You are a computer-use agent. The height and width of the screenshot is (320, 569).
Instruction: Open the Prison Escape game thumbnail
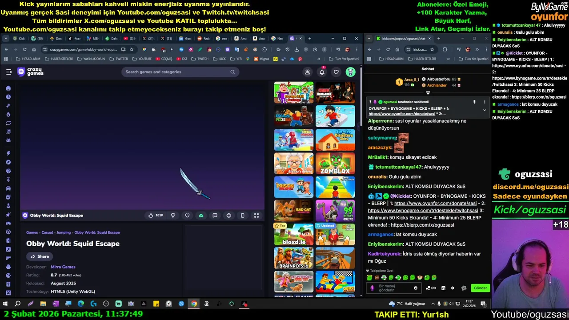click(x=293, y=187)
